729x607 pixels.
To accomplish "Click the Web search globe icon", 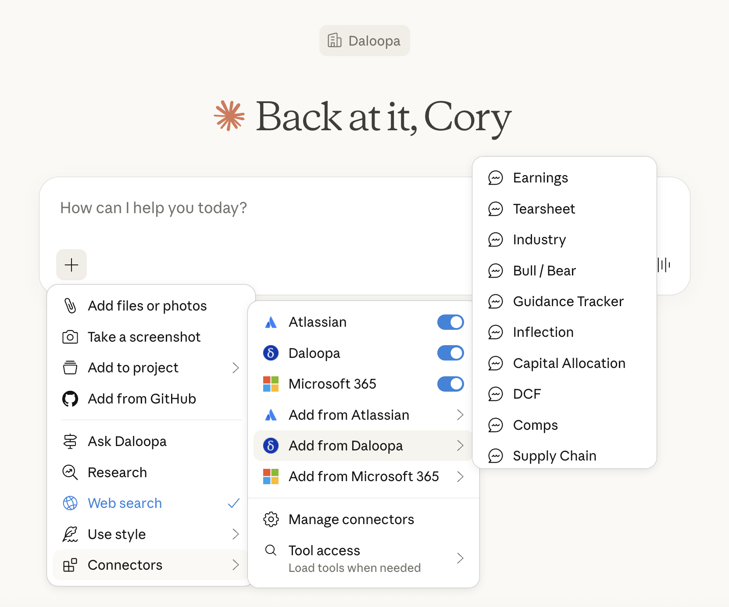I will [x=70, y=503].
